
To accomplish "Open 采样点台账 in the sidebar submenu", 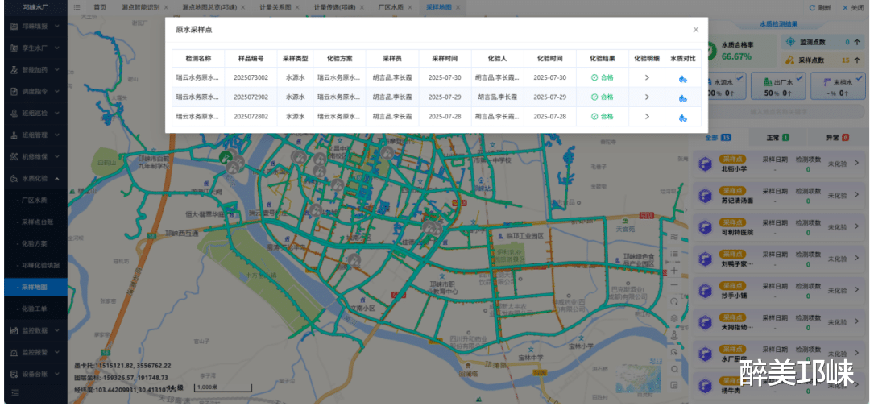I will [x=35, y=222].
